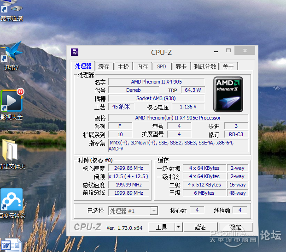Click the instruction set field MMX(+), 3DNow!
Viewport: 286px width, 252px height.
tap(178, 145)
